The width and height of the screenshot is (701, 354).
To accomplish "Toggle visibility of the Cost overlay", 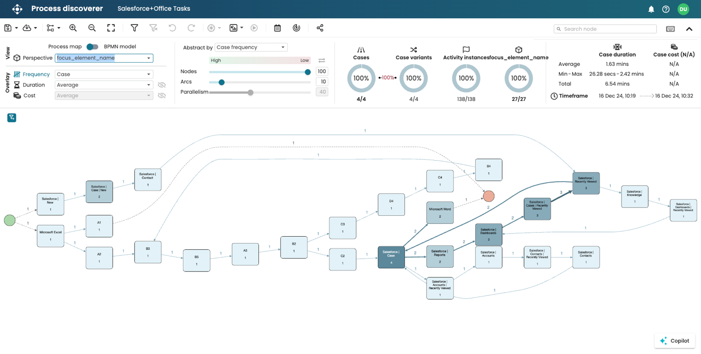I will (162, 95).
